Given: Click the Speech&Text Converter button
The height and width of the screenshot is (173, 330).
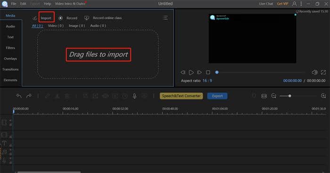Looking at the screenshot, I should pyautogui.click(x=181, y=96).
